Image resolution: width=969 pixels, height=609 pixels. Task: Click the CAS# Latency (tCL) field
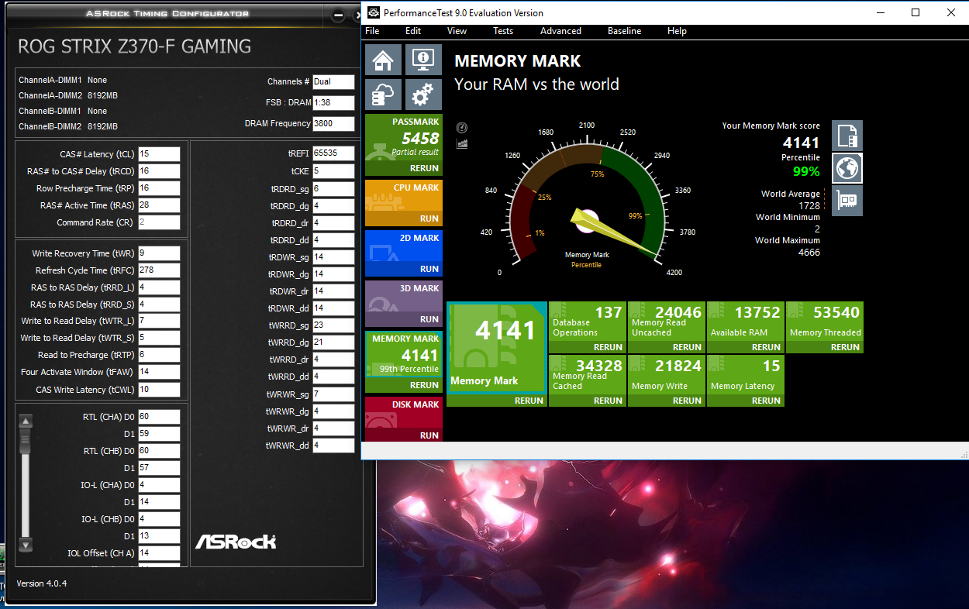159,154
